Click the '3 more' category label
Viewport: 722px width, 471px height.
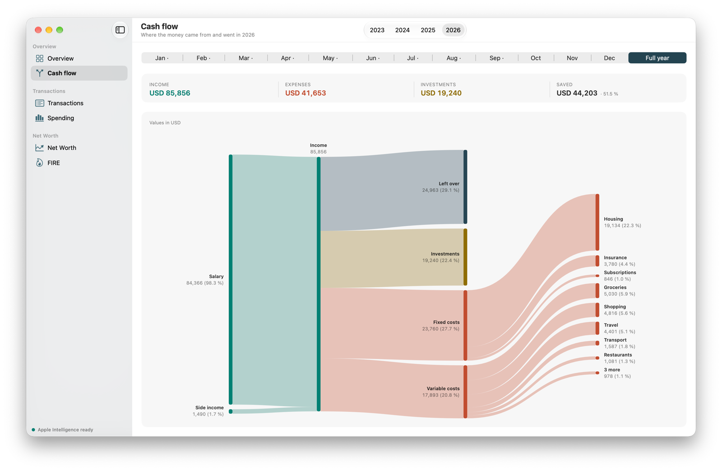(612, 370)
